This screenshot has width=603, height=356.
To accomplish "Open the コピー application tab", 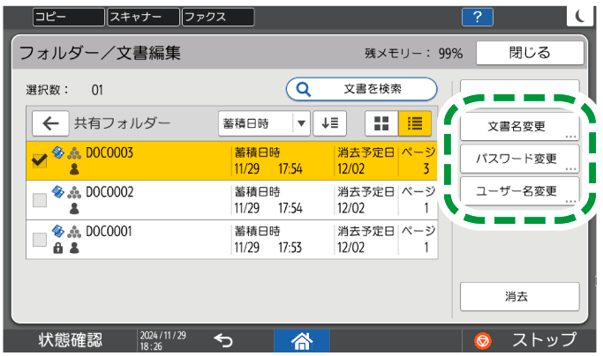I will 69,18.
